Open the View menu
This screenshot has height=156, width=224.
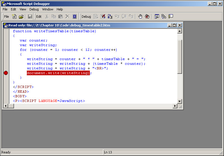click(23, 9)
